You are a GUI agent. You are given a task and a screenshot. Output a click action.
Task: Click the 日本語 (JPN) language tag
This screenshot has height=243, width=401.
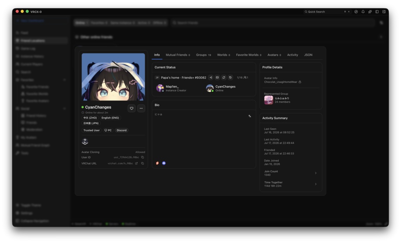click(91, 123)
